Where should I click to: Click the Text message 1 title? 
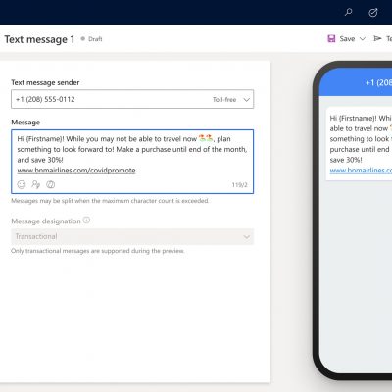pos(39,39)
